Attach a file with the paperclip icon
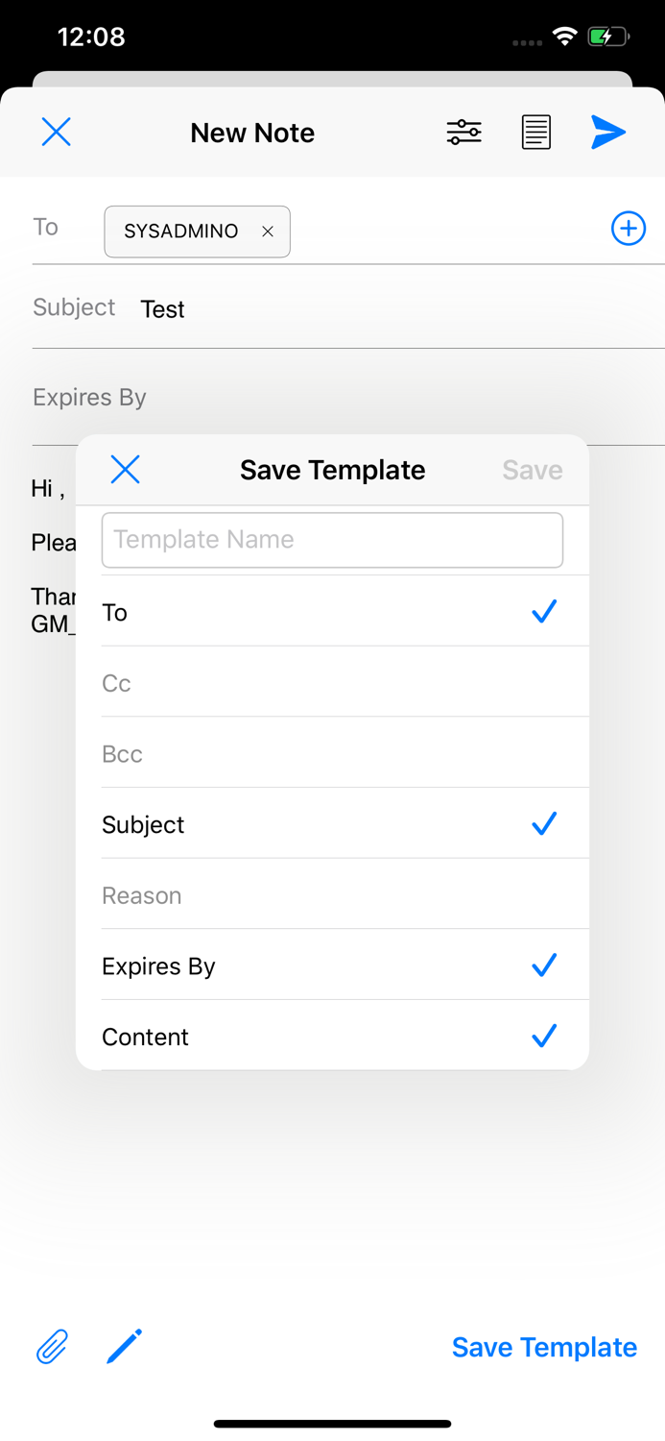The height and width of the screenshot is (1441, 665). click(x=53, y=1347)
